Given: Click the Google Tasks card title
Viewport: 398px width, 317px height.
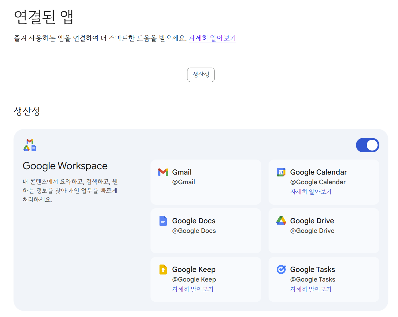Looking at the screenshot, I should coord(312,270).
